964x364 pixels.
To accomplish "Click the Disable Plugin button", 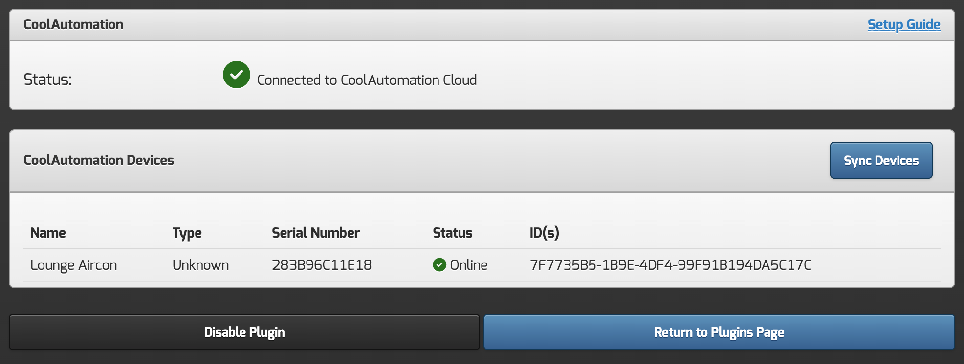I will point(244,332).
